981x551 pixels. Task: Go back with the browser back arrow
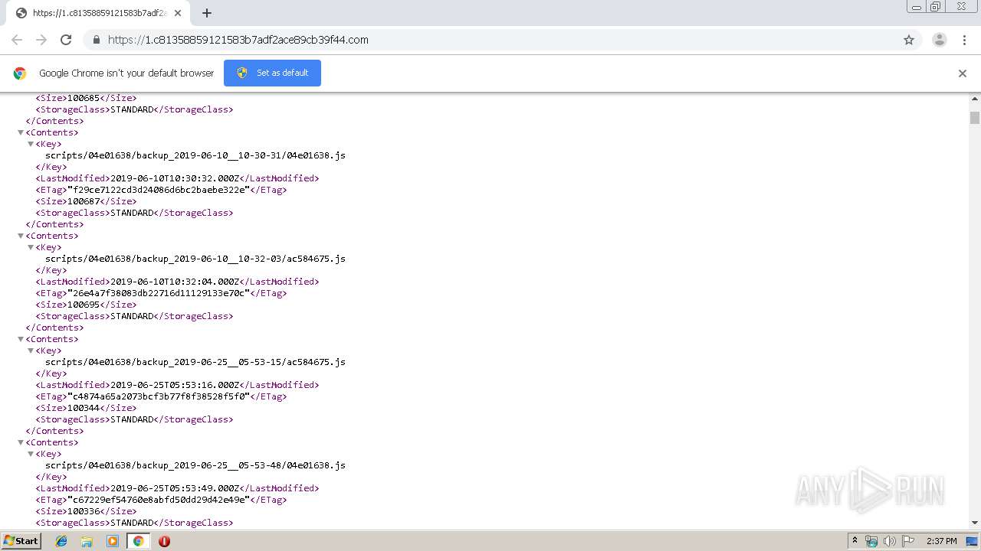tap(17, 40)
